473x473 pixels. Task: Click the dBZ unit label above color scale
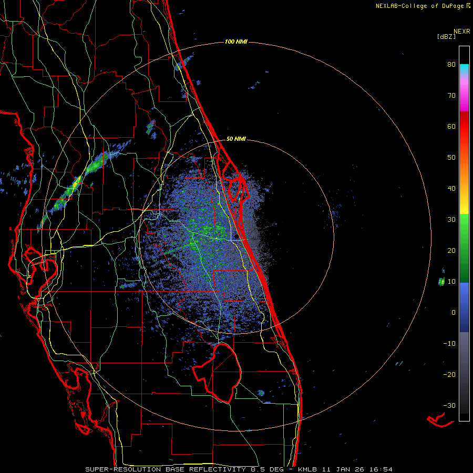[x=446, y=36]
